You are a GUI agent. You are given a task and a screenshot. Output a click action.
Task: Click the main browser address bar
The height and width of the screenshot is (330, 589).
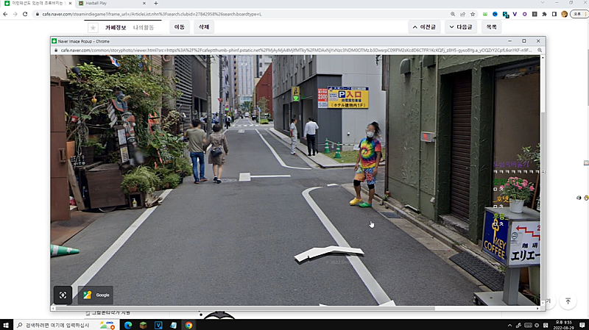click(241, 14)
